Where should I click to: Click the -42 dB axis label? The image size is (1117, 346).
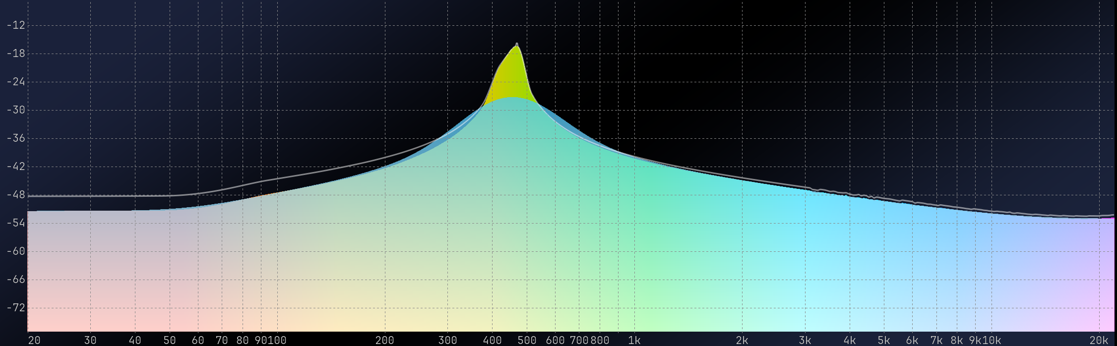pyautogui.click(x=15, y=167)
